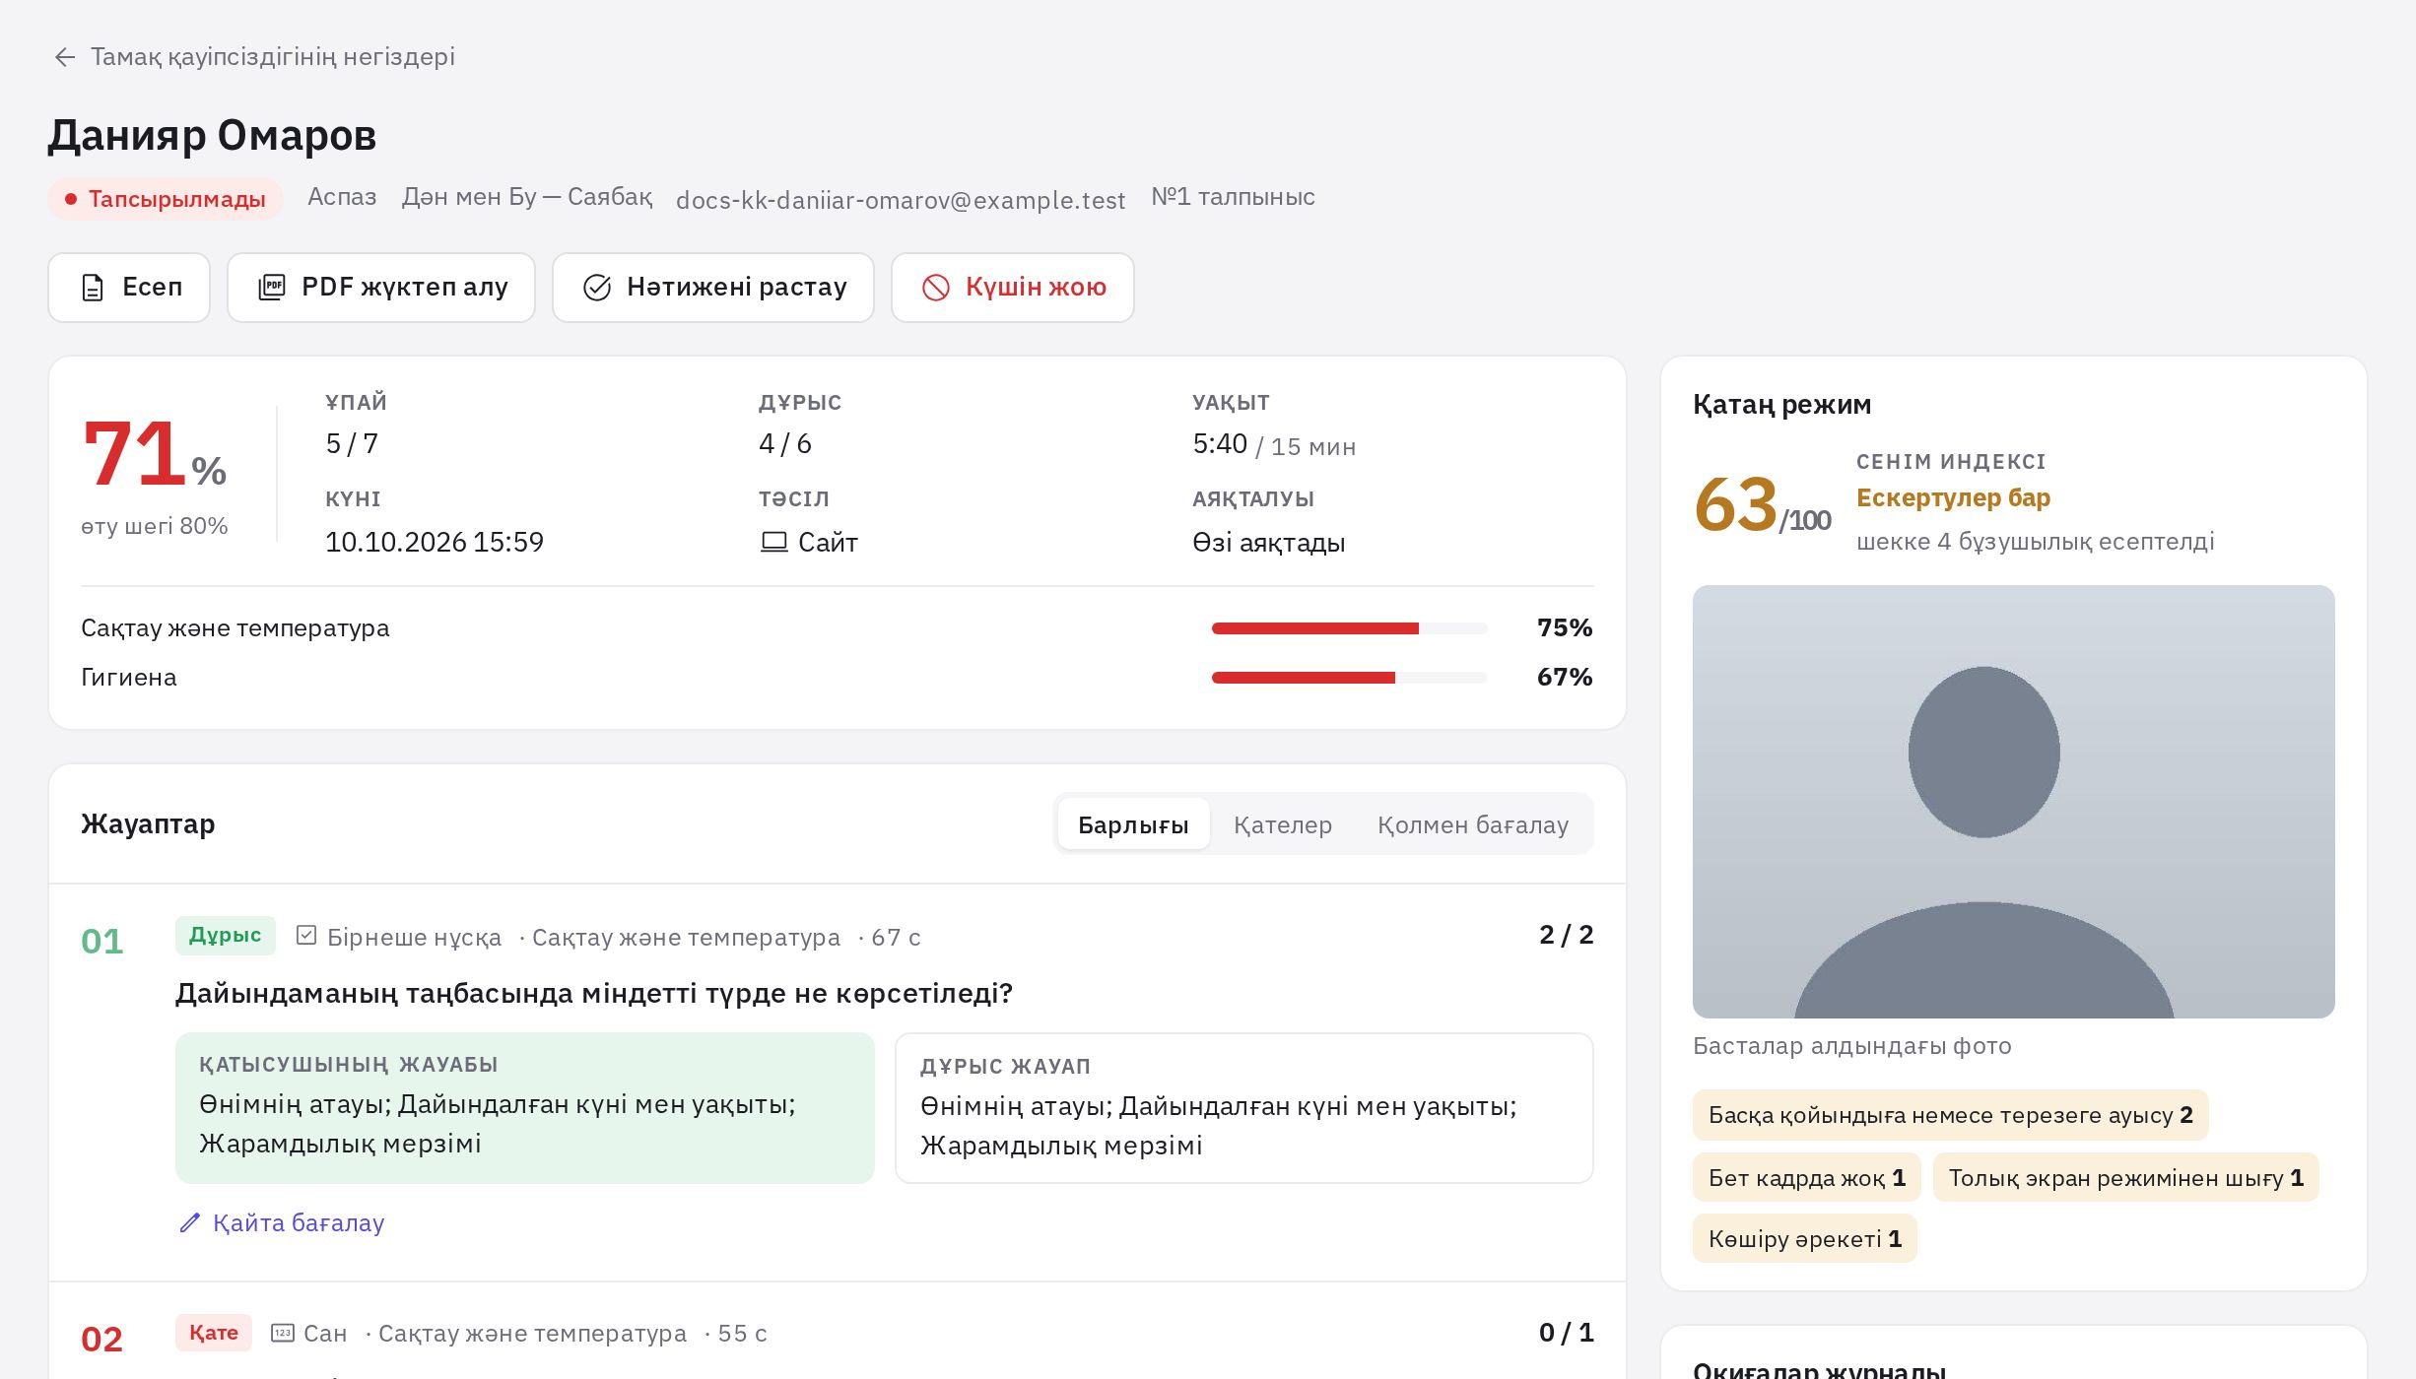Viewport: 2416px width, 1379px height.
Task: Open the Есеп report button
Action: pos(129,288)
